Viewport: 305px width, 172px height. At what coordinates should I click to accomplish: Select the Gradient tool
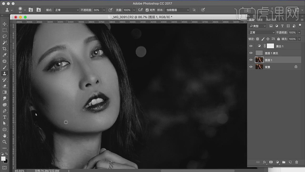(5, 92)
